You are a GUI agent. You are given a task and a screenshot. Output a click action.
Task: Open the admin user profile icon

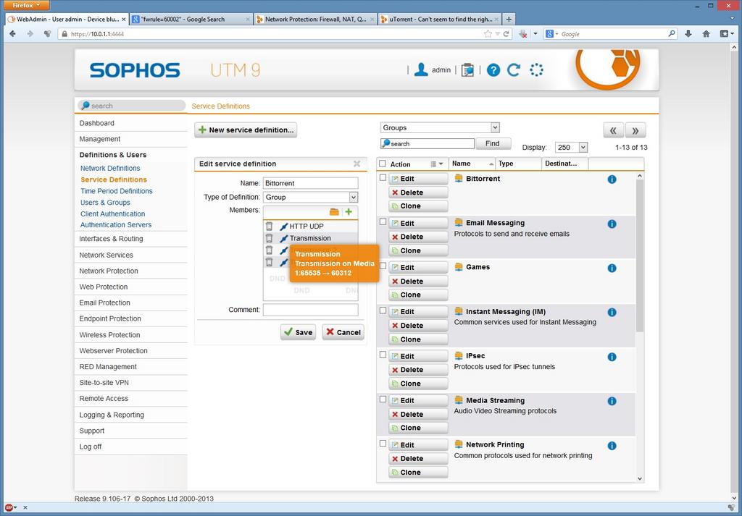pos(421,70)
